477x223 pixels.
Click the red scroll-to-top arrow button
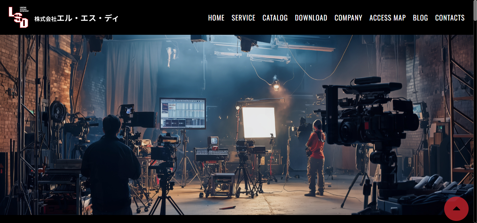coord(456,209)
